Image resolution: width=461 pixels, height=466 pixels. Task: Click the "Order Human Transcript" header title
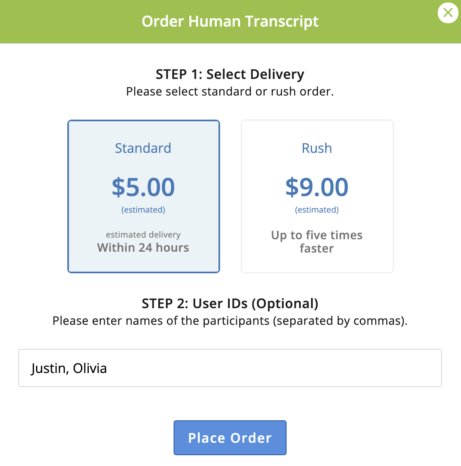click(x=230, y=21)
